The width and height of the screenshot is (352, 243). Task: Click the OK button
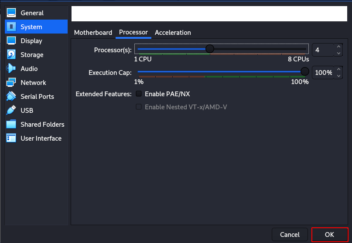coord(330,234)
